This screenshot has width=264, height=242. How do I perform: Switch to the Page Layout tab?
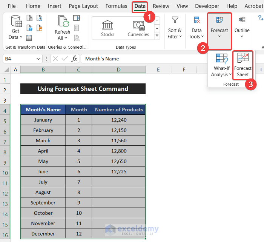tap(83, 6)
